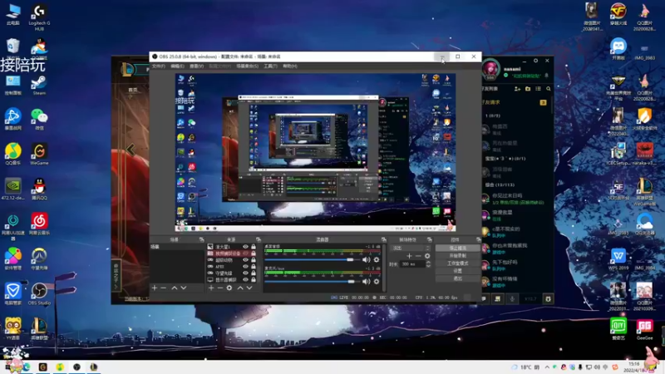665x374 pixels.
Task: Show hidden system tray icons chevron
Action: tap(547, 367)
